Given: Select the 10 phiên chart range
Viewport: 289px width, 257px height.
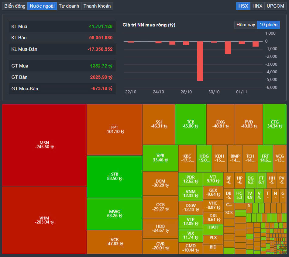Looking at the screenshot, I should point(268,25).
